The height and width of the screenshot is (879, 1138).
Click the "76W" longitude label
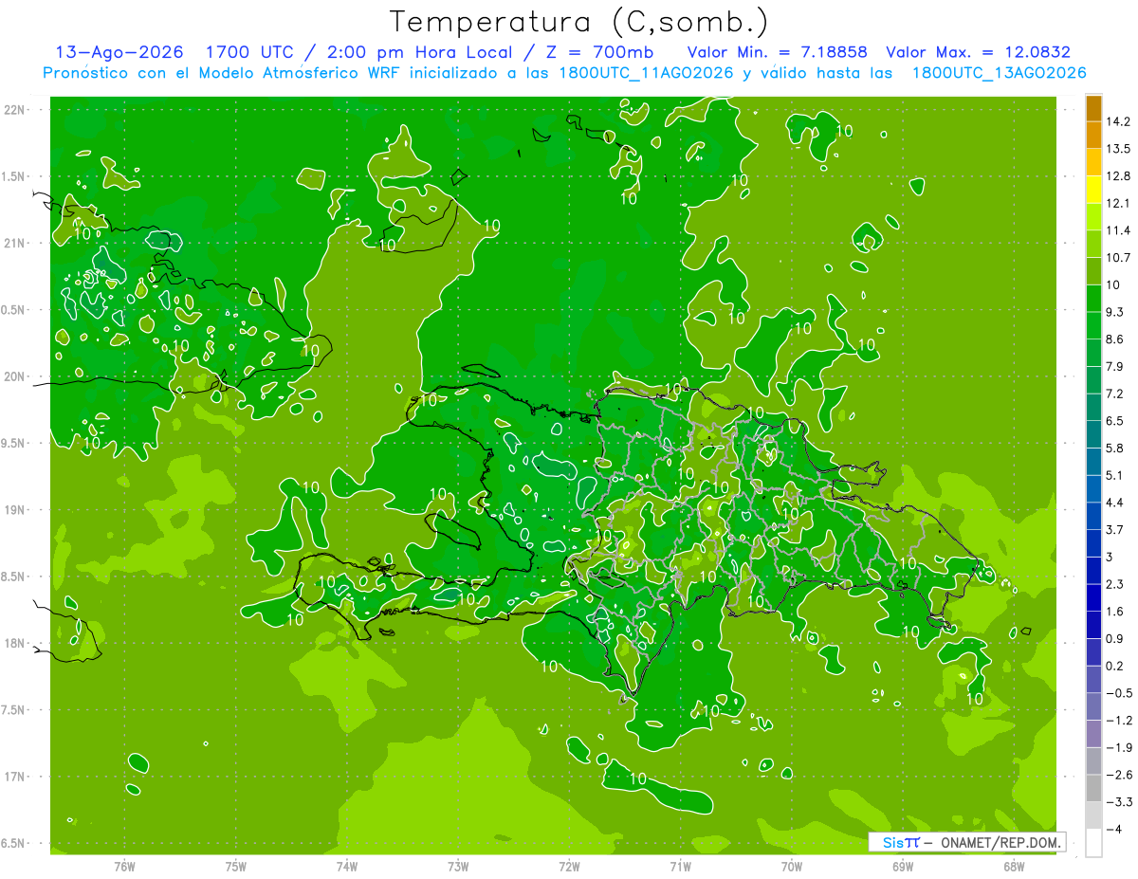(124, 866)
